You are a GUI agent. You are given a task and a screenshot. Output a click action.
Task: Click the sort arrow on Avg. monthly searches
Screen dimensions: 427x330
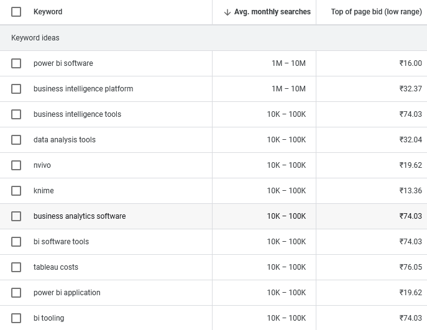tap(227, 12)
